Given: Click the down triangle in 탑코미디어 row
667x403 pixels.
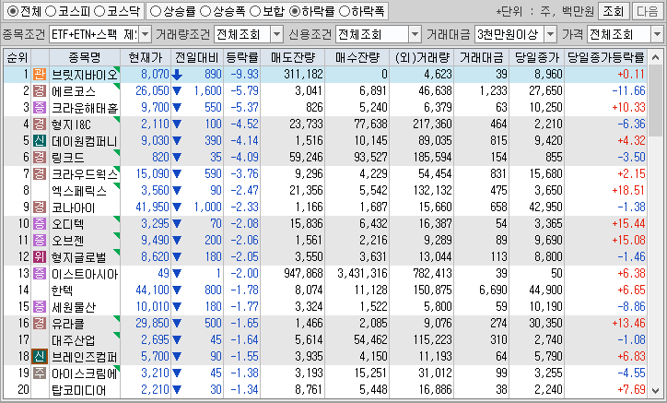Looking at the screenshot, I should (x=177, y=390).
